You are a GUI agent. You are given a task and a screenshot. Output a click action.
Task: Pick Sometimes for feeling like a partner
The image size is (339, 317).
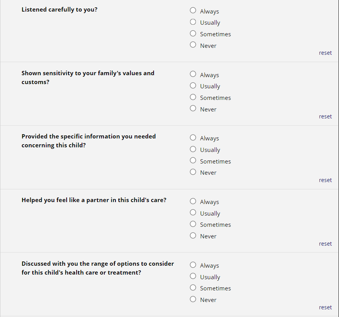pos(193,224)
